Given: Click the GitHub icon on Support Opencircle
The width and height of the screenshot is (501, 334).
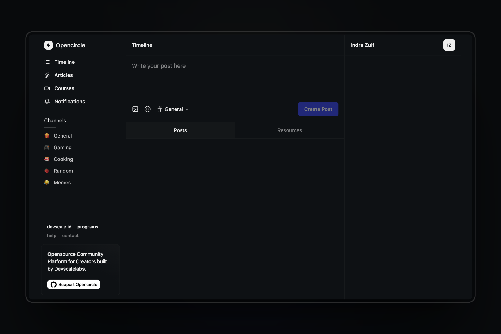Looking at the screenshot, I should [x=53, y=284].
